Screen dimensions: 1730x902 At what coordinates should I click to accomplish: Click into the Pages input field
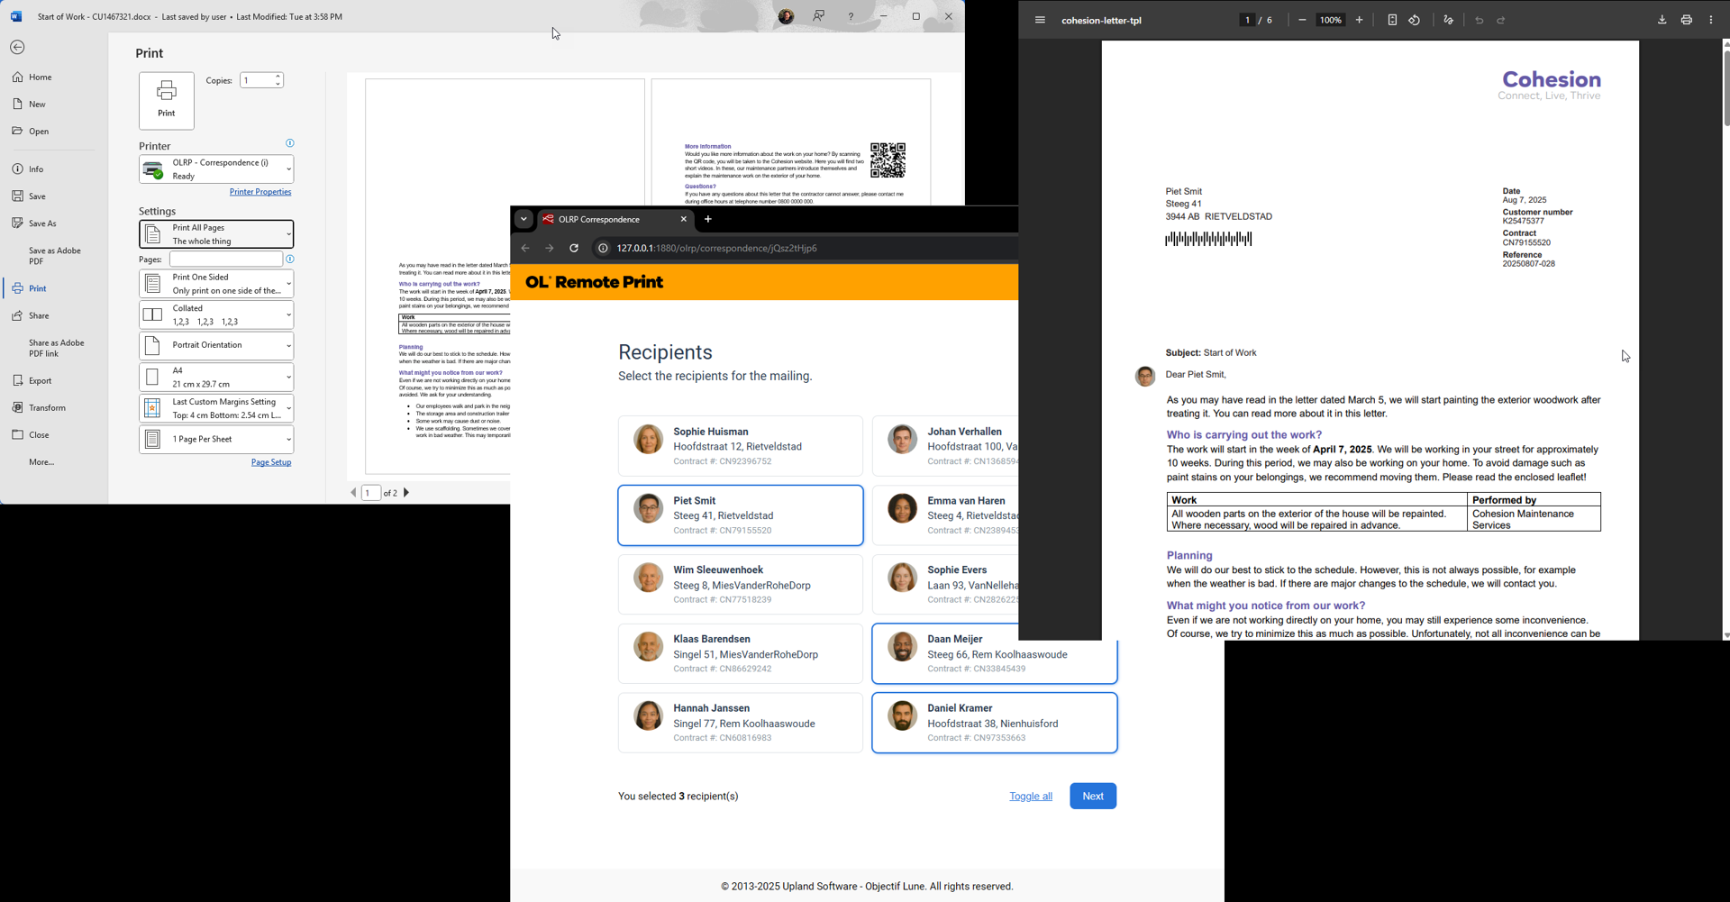(x=225, y=260)
